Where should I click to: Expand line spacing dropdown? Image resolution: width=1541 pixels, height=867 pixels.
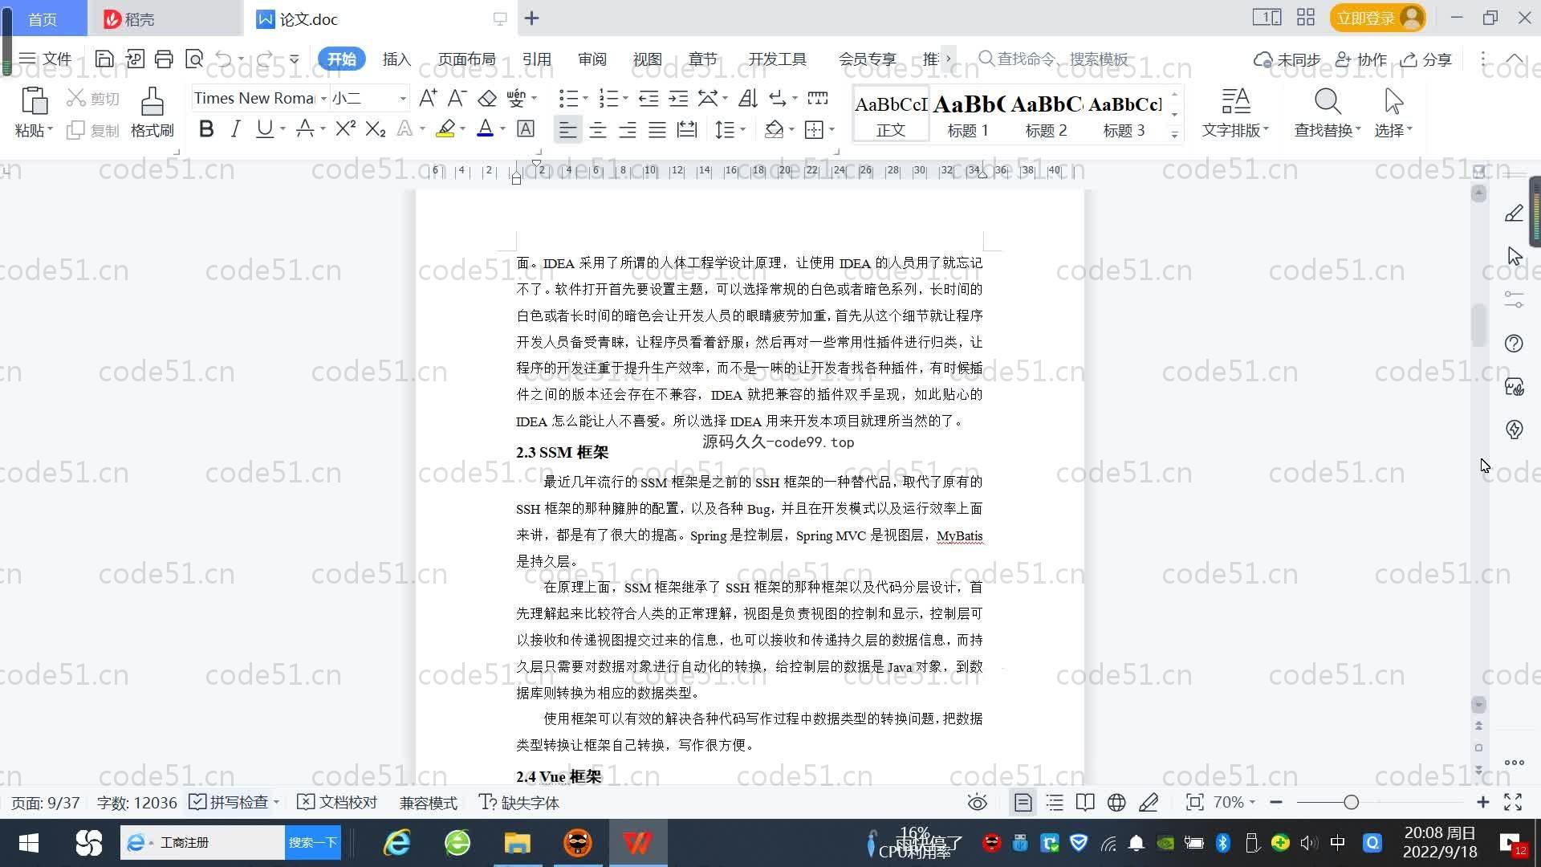(x=742, y=129)
